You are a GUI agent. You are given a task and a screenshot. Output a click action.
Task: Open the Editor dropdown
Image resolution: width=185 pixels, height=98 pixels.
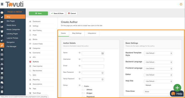coord(158,75)
